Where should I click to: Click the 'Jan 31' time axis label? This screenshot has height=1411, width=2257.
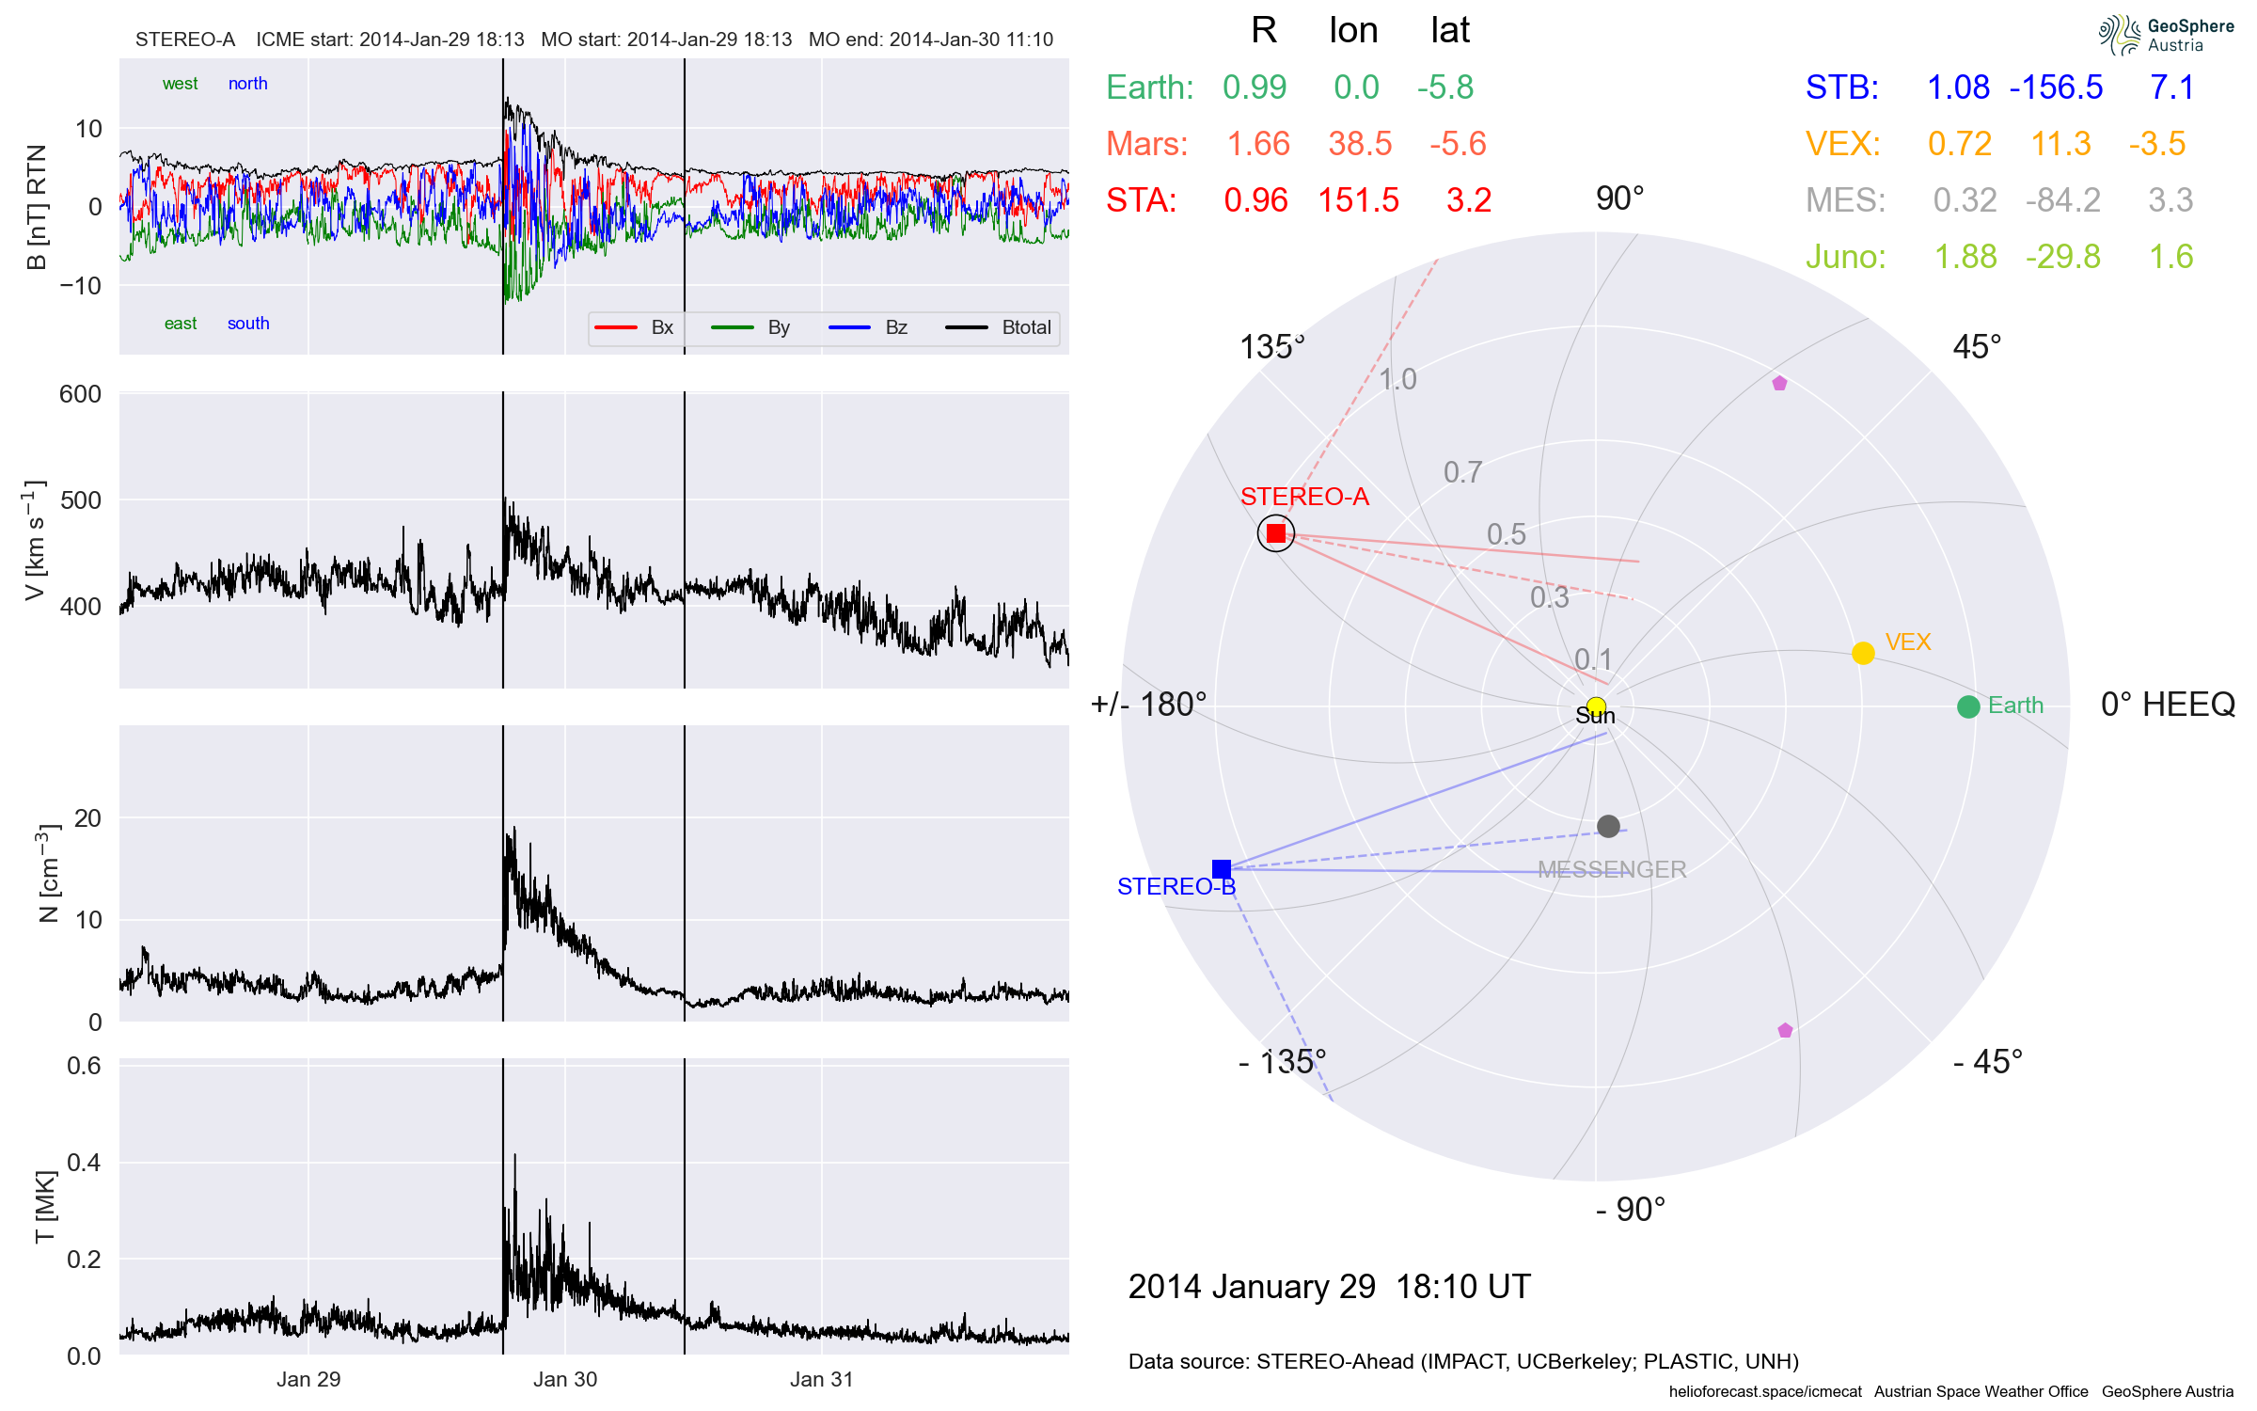(822, 1380)
